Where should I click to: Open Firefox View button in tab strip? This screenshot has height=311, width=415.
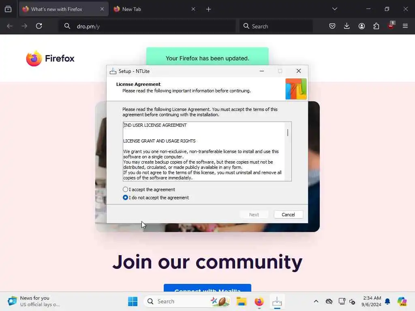pyautogui.click(x=8, y=9)
